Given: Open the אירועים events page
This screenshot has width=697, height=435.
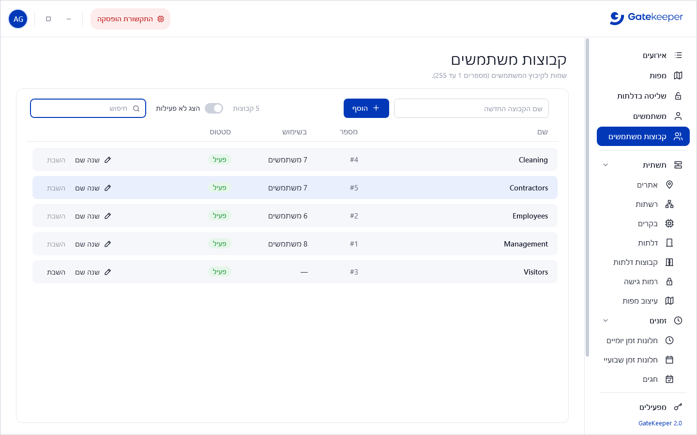Looking at the screenshot, I should (643, 55).
